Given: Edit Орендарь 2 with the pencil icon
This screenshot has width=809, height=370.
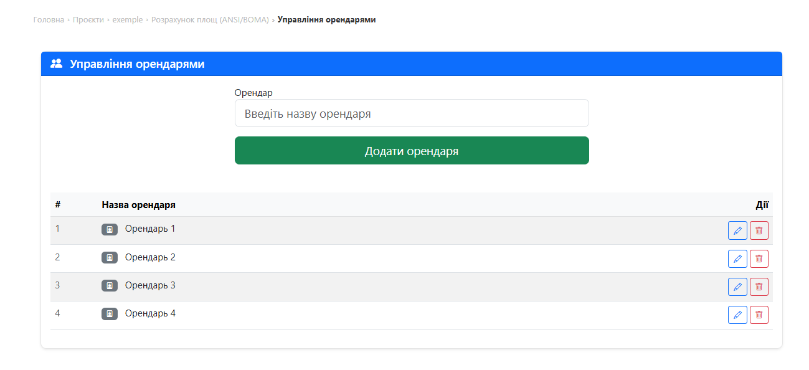Looking at the screenshot, I should coord(737,259).
